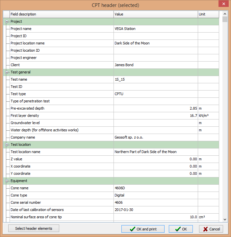
Task: Collapse the Test location group
Action: tap(7, 145)
